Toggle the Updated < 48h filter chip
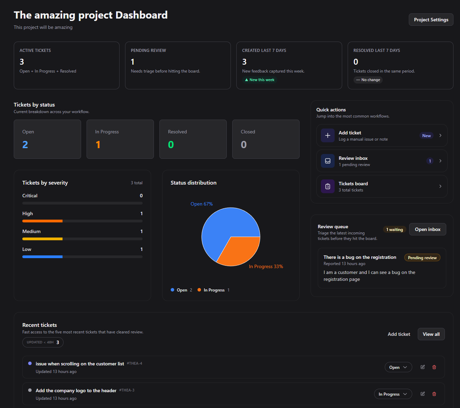The width and height of the screenshot is (460, 408). click(43, 342)
